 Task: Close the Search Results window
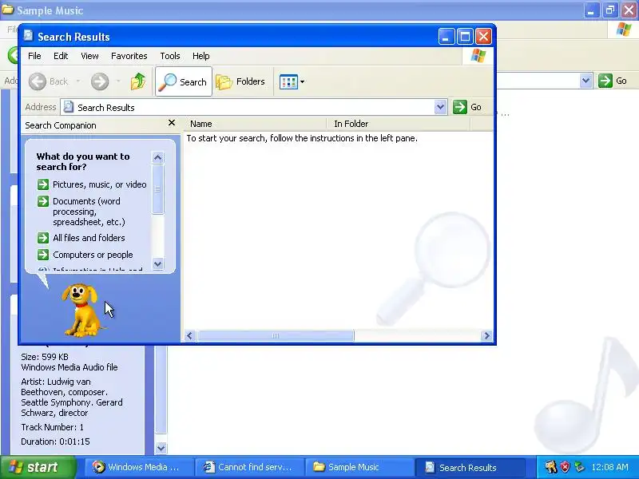click(483, 37)
